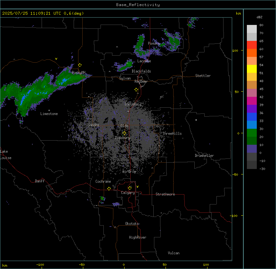
Task: Click the 45 value on dBZ scale
Action: 261,89
